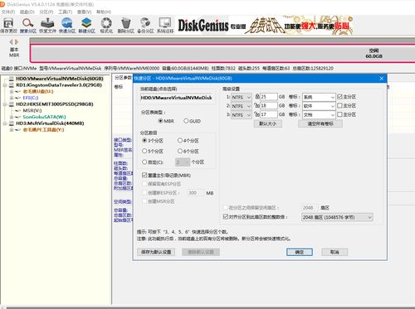Select the Delete Partition trash icon
Viewport: 415px width, 309px height.
[x=126, y=23]
